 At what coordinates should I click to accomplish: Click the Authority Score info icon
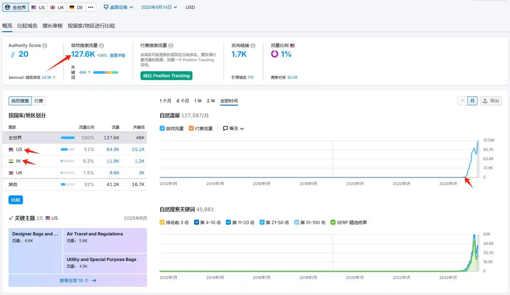(x=45, y=45)
